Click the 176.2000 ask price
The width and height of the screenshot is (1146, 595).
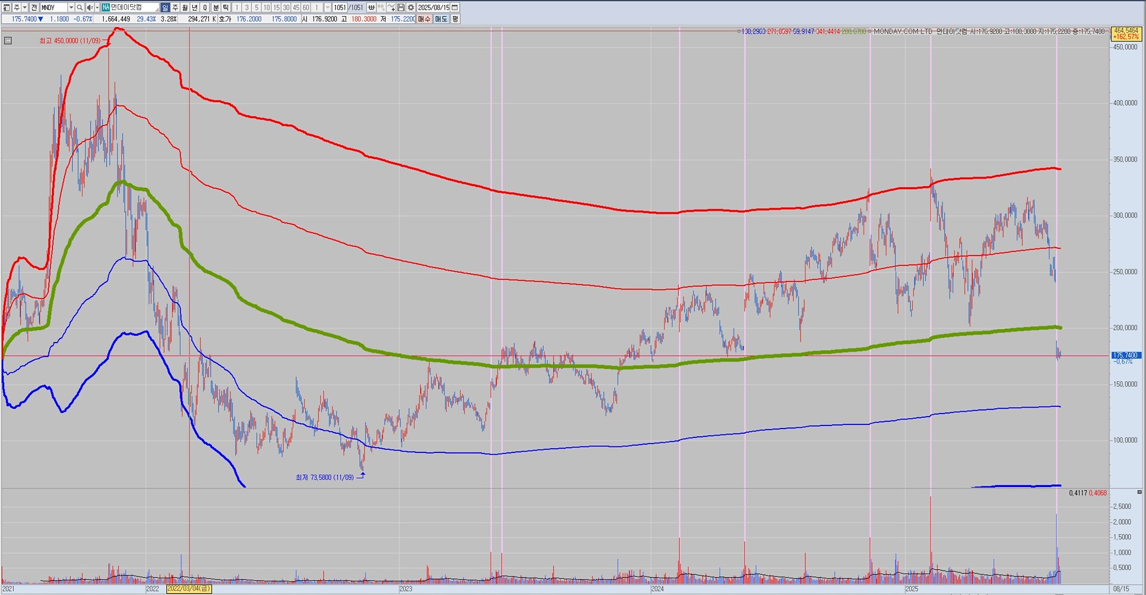(249, 19)
